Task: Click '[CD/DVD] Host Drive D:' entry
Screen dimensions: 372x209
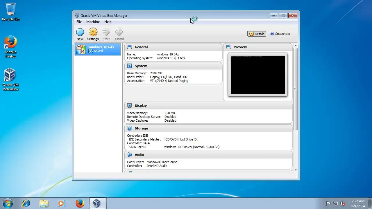Action: 181,139
